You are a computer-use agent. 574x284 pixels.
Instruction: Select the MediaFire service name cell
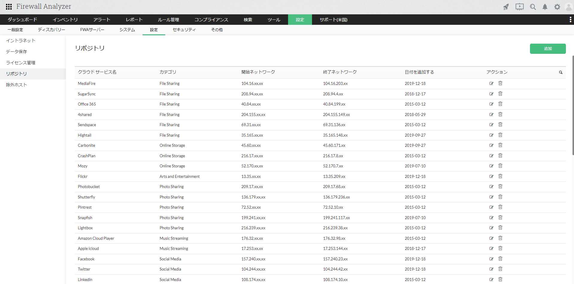[x=87, y=84]
